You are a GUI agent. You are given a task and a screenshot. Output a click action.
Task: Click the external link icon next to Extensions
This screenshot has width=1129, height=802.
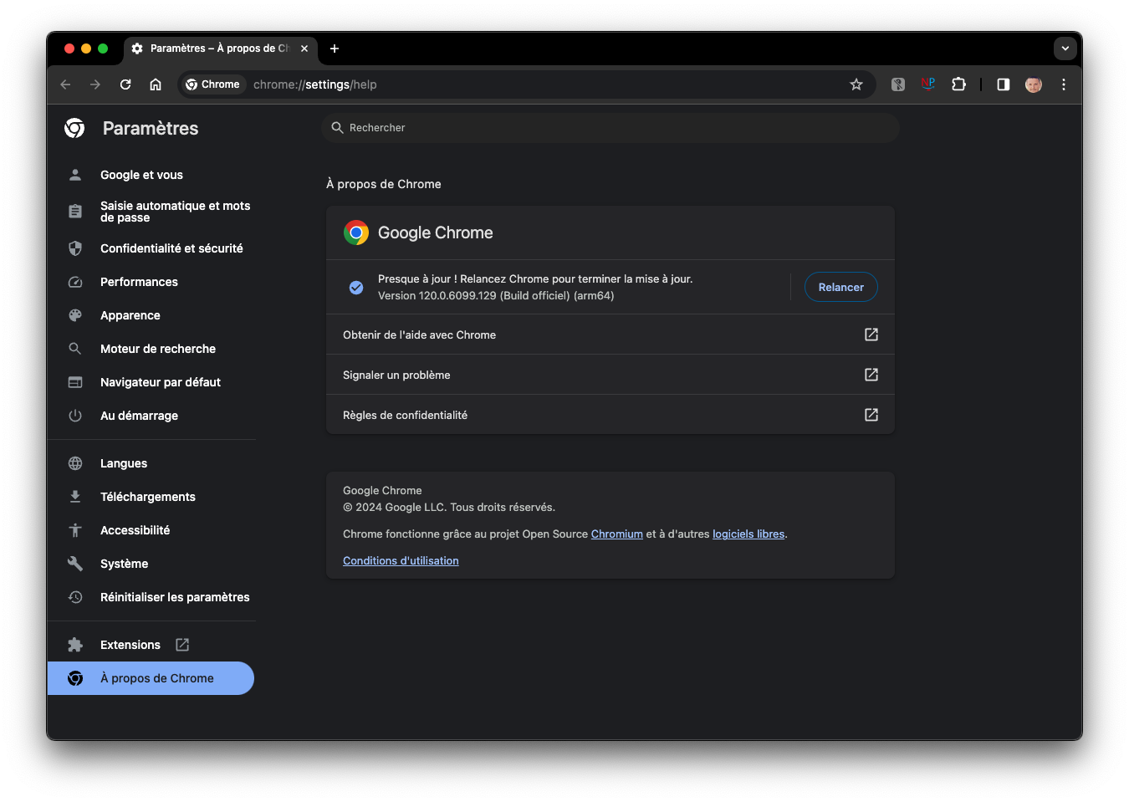point(182,645)
